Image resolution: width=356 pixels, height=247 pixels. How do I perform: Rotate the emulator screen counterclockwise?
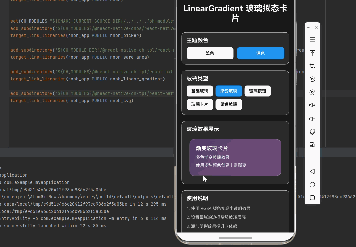(x=312, y=79)
